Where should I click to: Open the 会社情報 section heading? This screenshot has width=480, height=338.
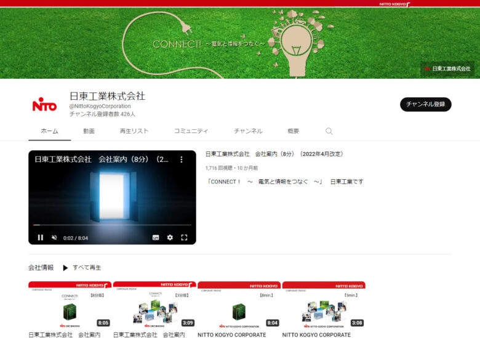(x=41, y=268)
